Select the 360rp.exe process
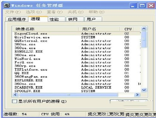 tap(77, 66)
